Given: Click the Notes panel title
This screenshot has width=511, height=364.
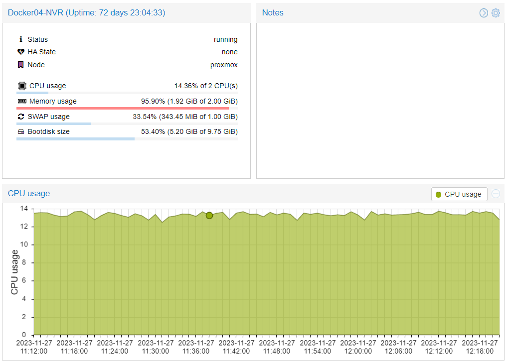Looking at the screenshot, I should [273, 13].
